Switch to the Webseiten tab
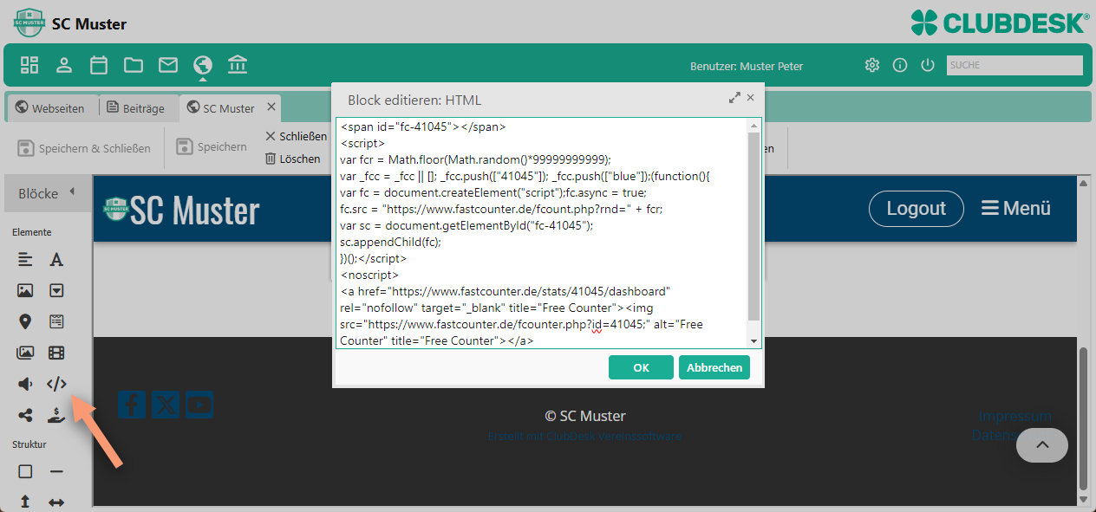The height and width of the screenshot is (512, 1096). click(50, 108)
